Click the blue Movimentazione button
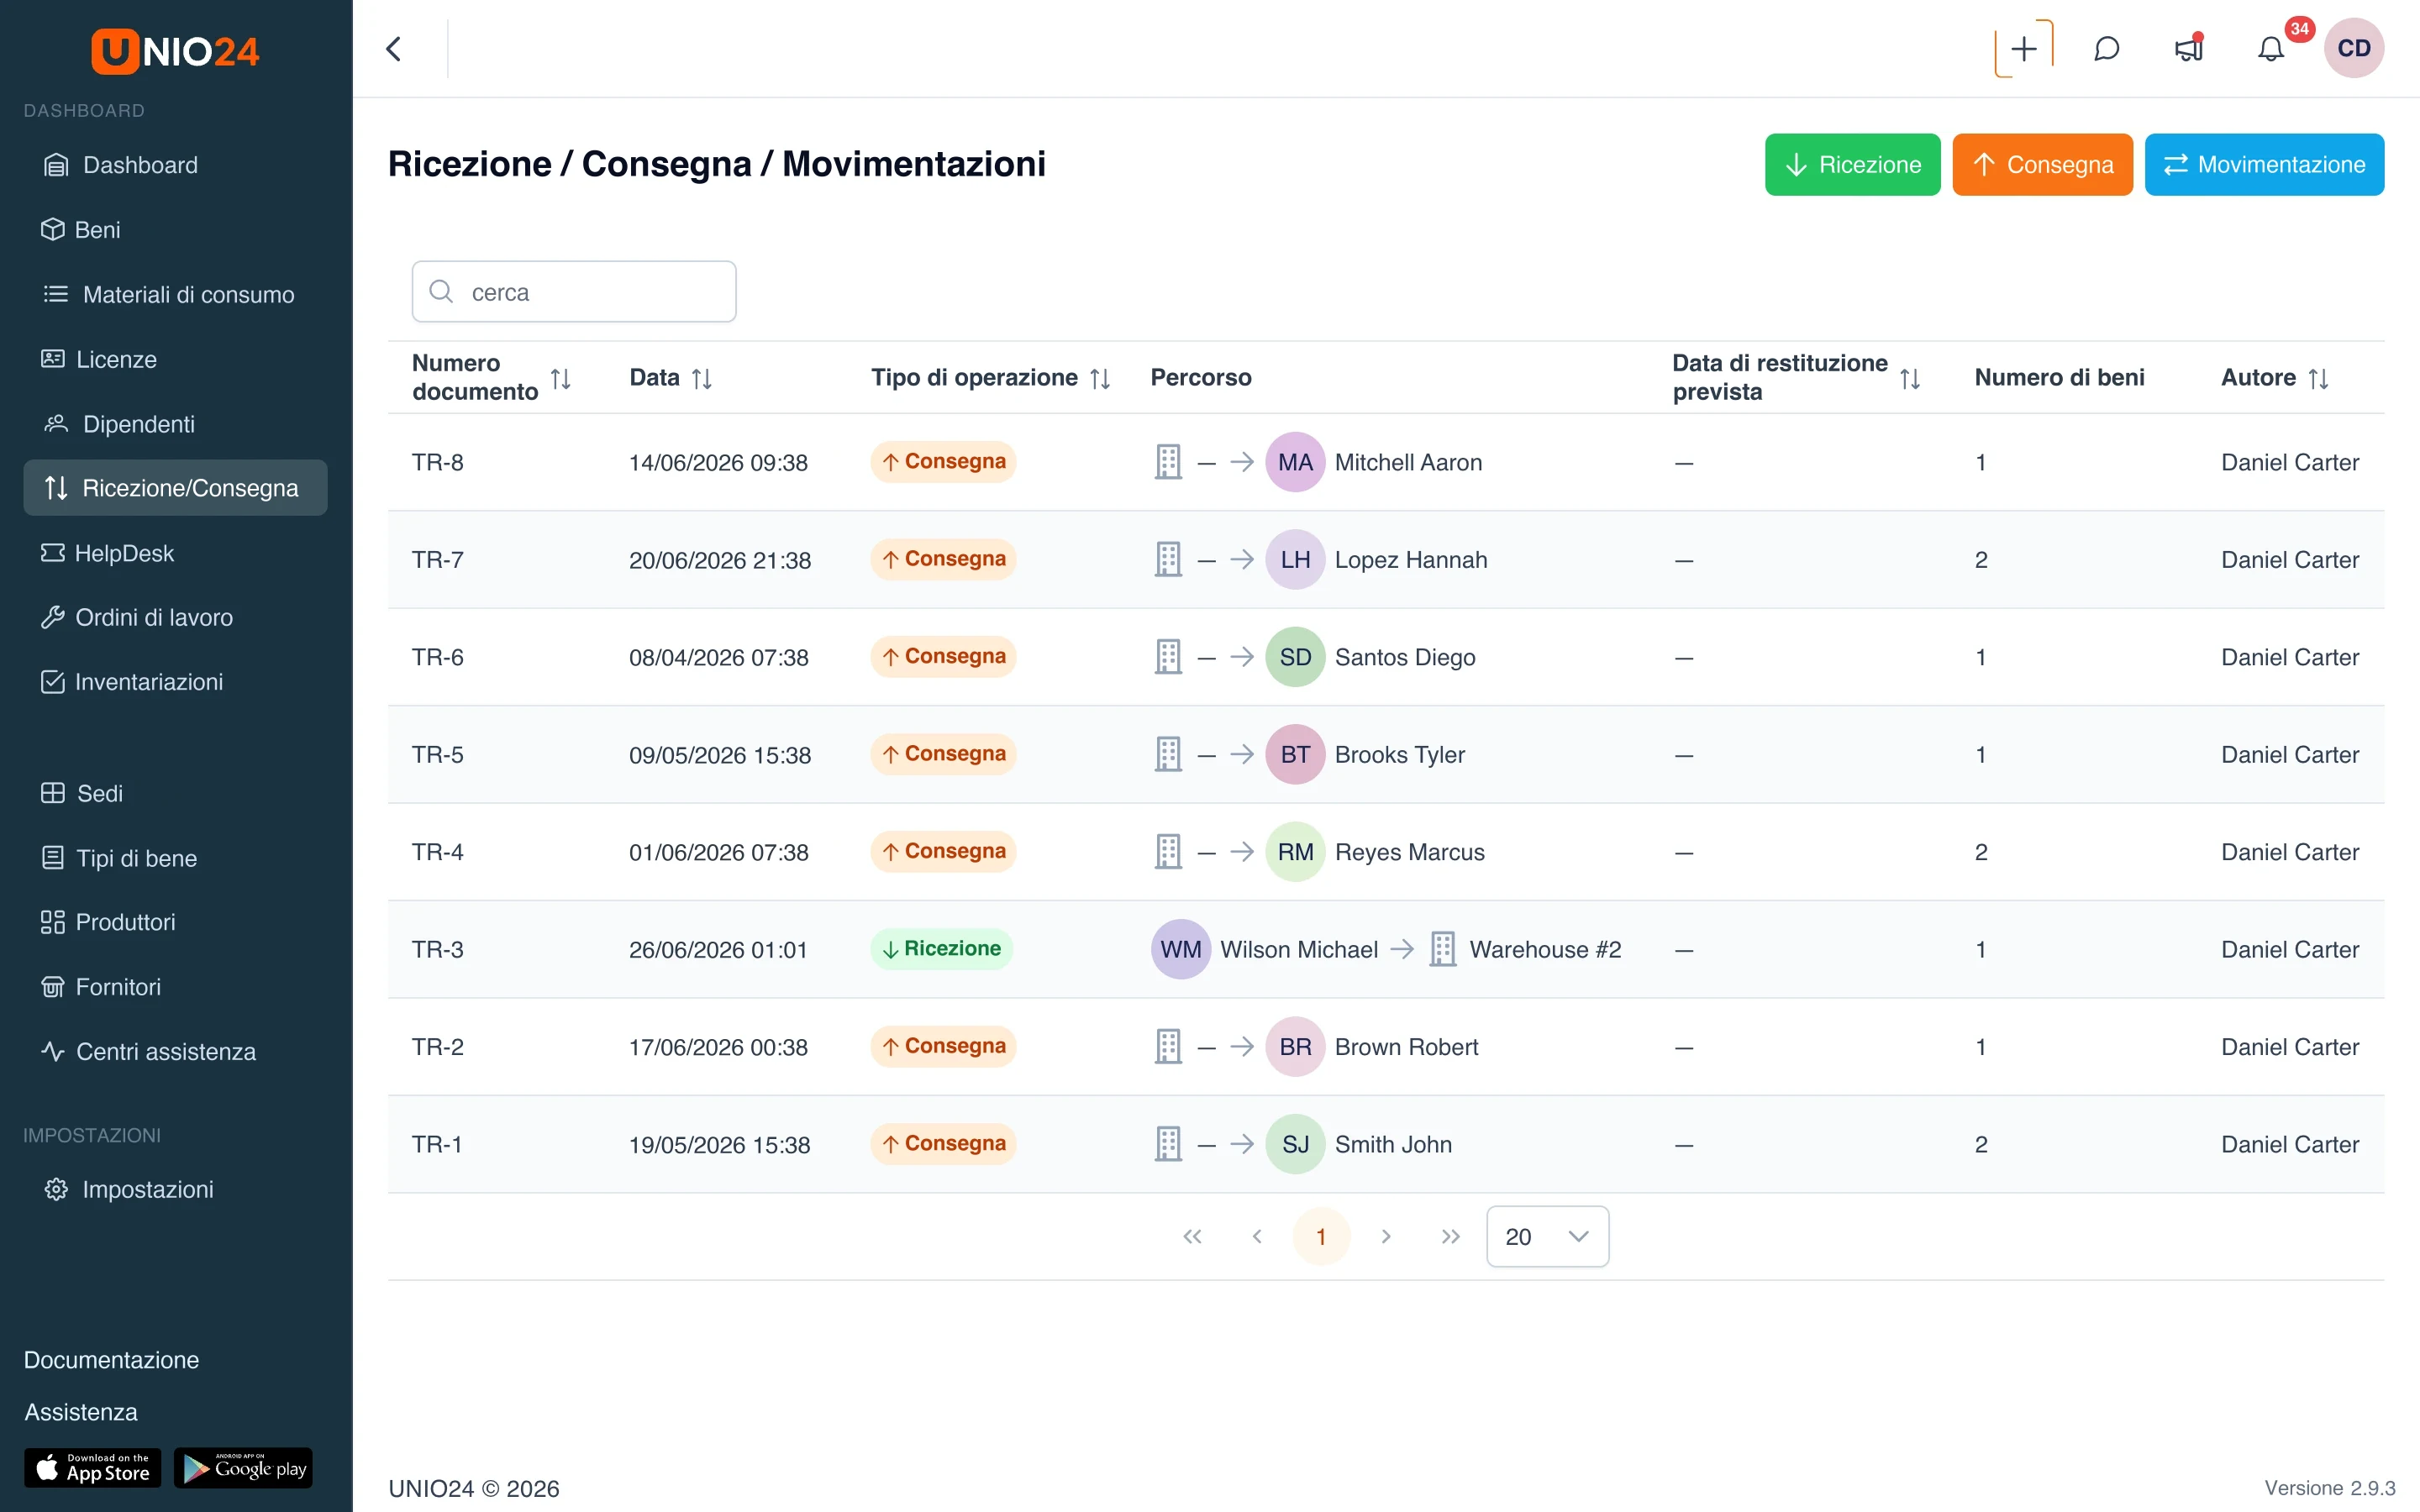 (x=2264, y=165)
